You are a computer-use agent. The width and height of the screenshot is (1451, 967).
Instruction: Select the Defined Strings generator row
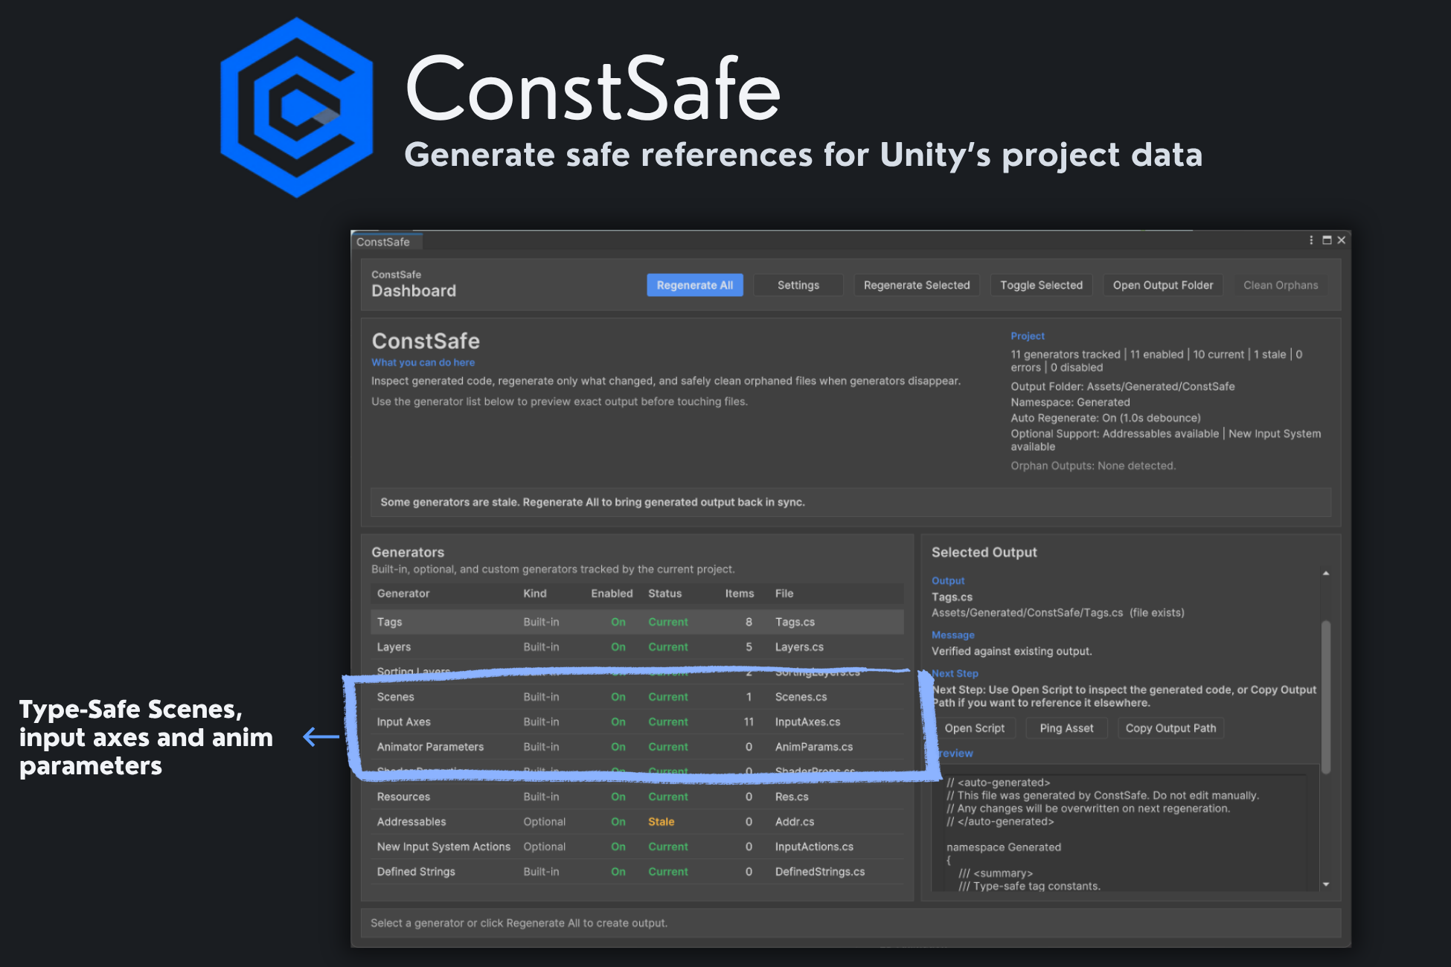pos(637,872)
